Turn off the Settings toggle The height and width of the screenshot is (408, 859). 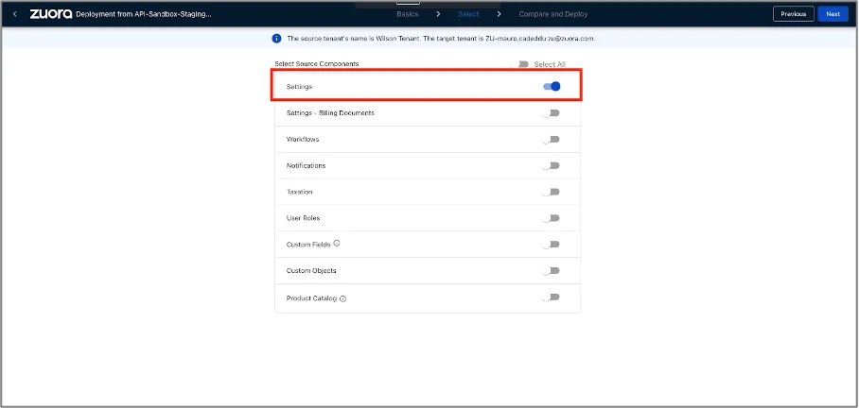point(552,86)
